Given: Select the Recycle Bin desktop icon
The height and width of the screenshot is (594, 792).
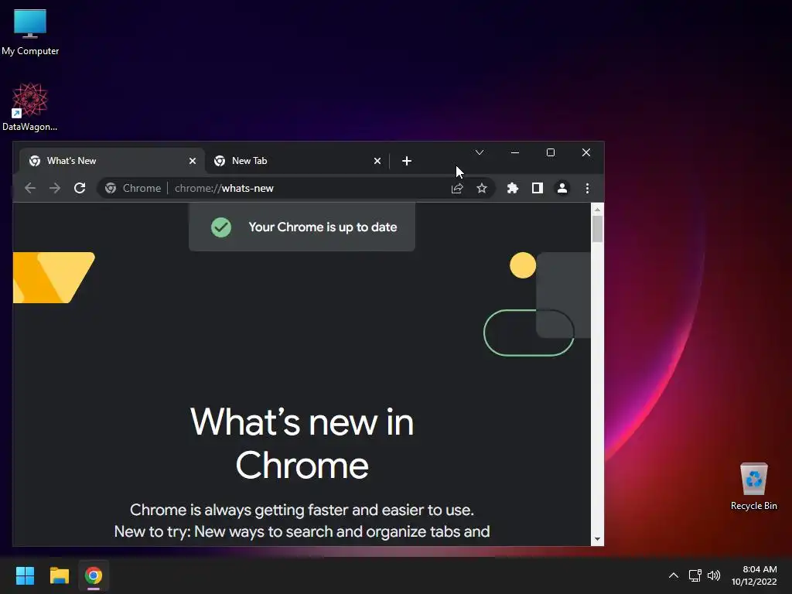Looking at the screenshot, I should [x=754, y=486].
